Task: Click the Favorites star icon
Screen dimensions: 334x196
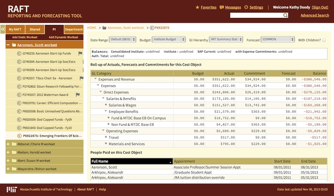Action: tap(197, 7)
